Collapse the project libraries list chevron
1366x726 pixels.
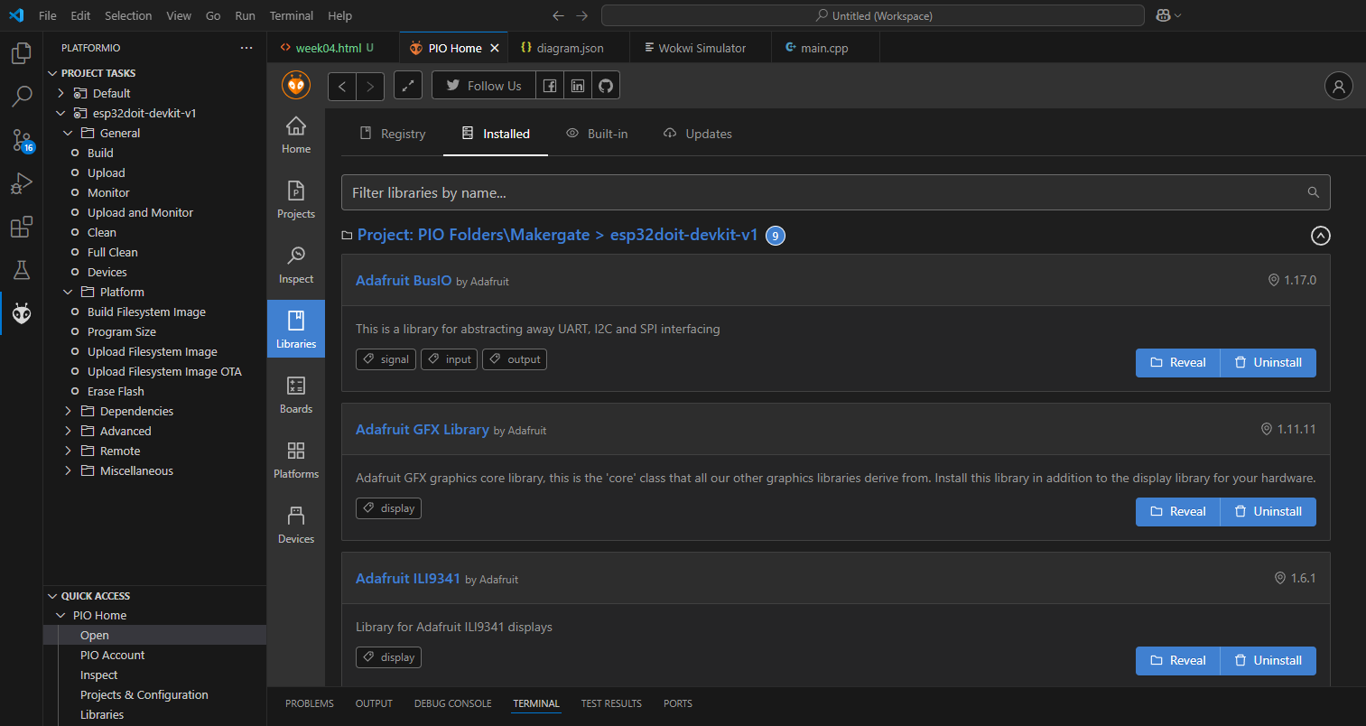pyautogui.click(x=1320, y=236)
